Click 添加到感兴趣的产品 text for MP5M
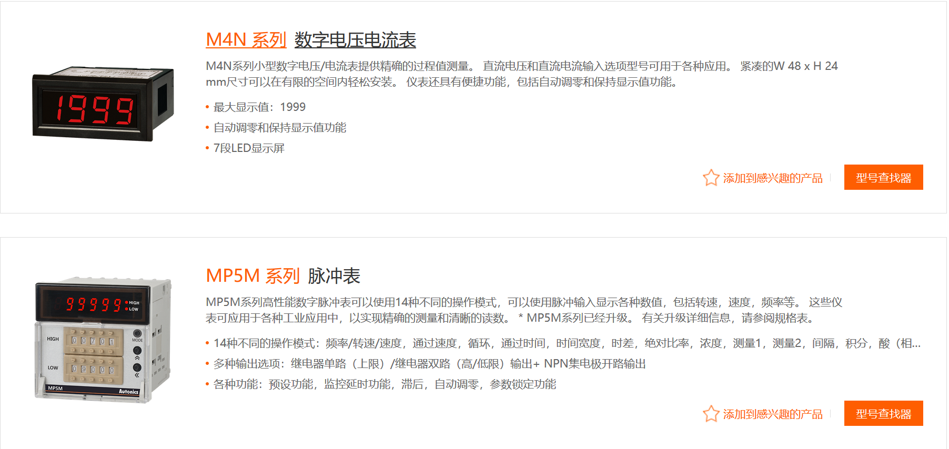Image resolution: width=949 pixels, height=449 pixels. (x=772, y=414)
